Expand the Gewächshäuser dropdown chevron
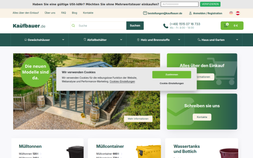253x158 pixels. [63, 40]
